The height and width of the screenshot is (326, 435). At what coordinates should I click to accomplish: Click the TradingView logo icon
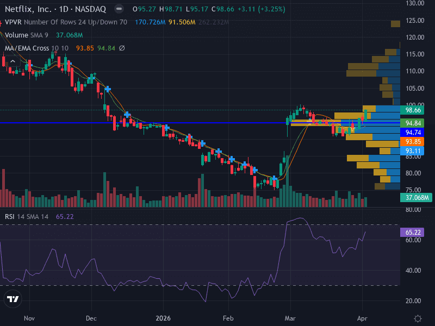click(x=13, y=299)
